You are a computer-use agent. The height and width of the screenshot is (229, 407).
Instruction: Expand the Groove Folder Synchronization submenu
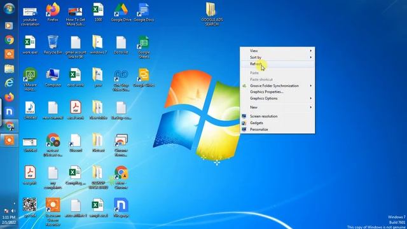point(277,86)
